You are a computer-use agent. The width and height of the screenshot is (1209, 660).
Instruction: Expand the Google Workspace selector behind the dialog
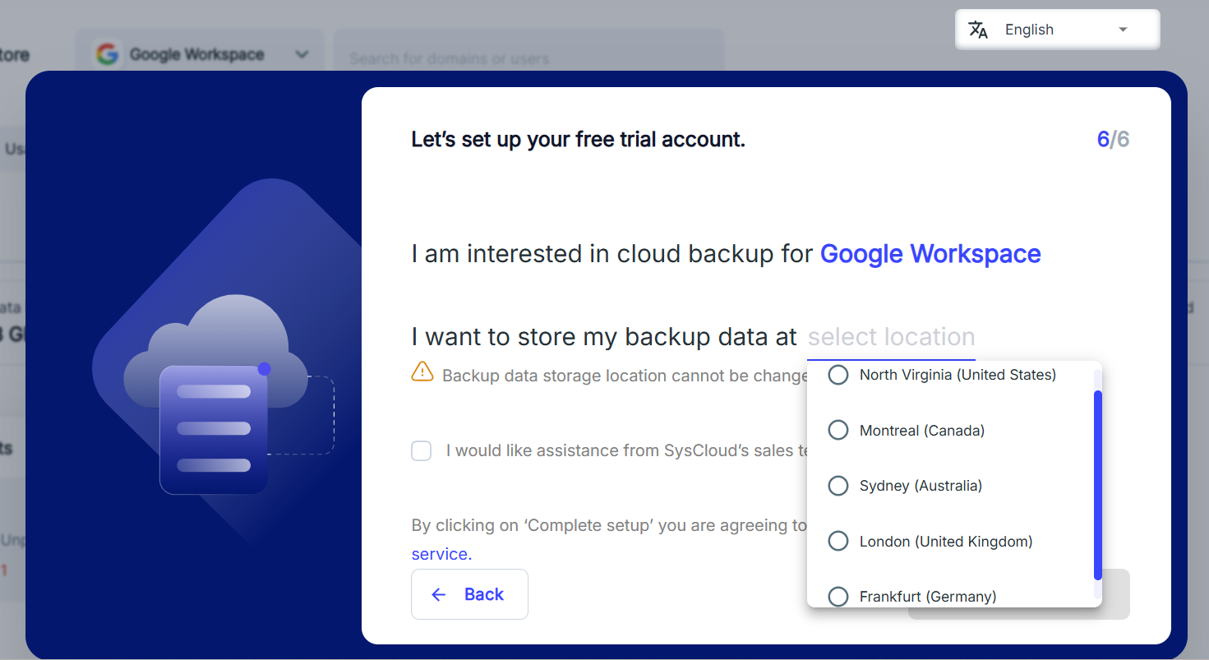200,55
